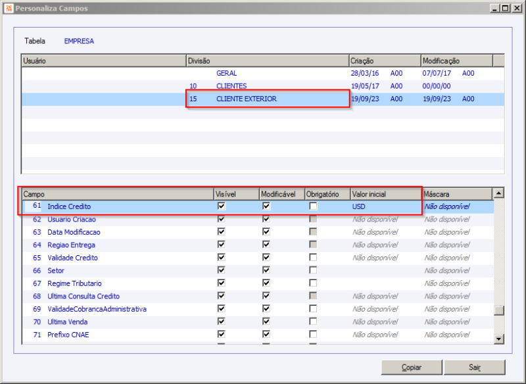Toggle Visível for ValidadeCobrancaAdministrativa
Screen dimensions: 526x384
click(222, 308)
